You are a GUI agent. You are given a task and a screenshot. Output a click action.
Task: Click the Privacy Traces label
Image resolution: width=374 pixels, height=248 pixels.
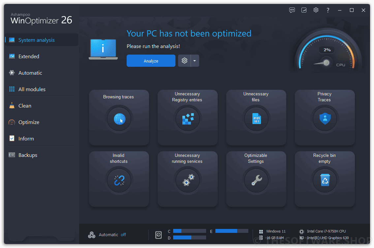click(325, 97)
